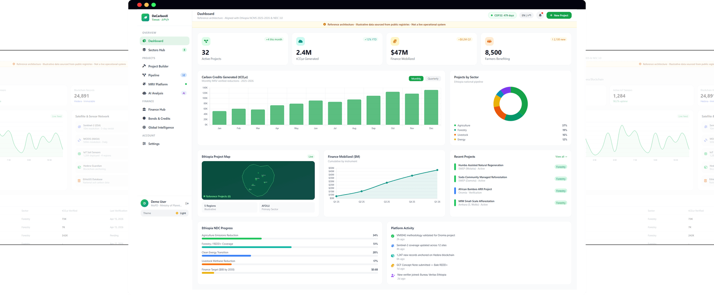Screen dimensions: 714x295
Task: Click the Sectors Hub layers icon
Action: 144,50
